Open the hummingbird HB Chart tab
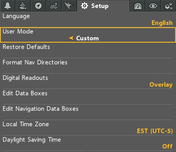The height and width of the screenshot is (152, 176). (69, 6)
